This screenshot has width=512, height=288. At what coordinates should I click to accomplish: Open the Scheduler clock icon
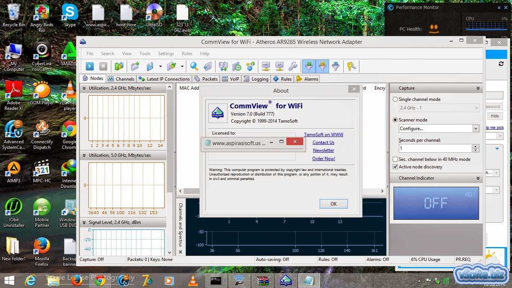click(x=237, y=66)
